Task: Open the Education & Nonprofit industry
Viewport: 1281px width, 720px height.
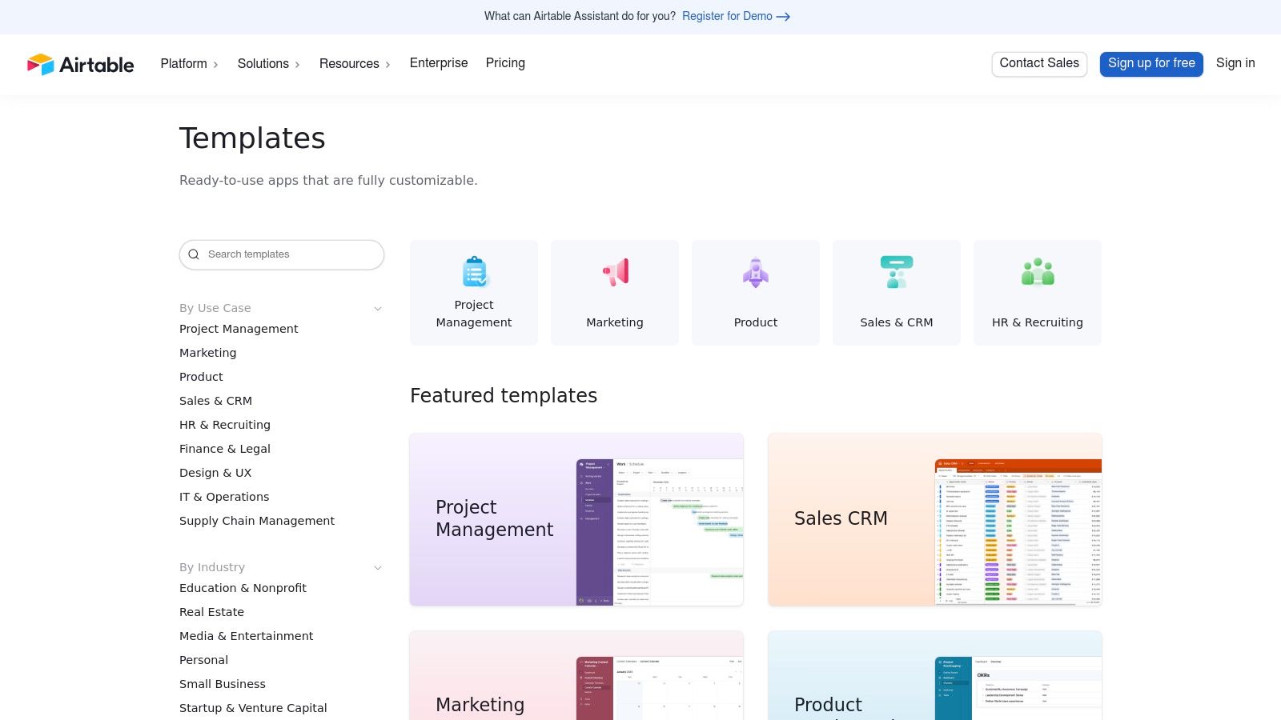Action: [243, 588]
